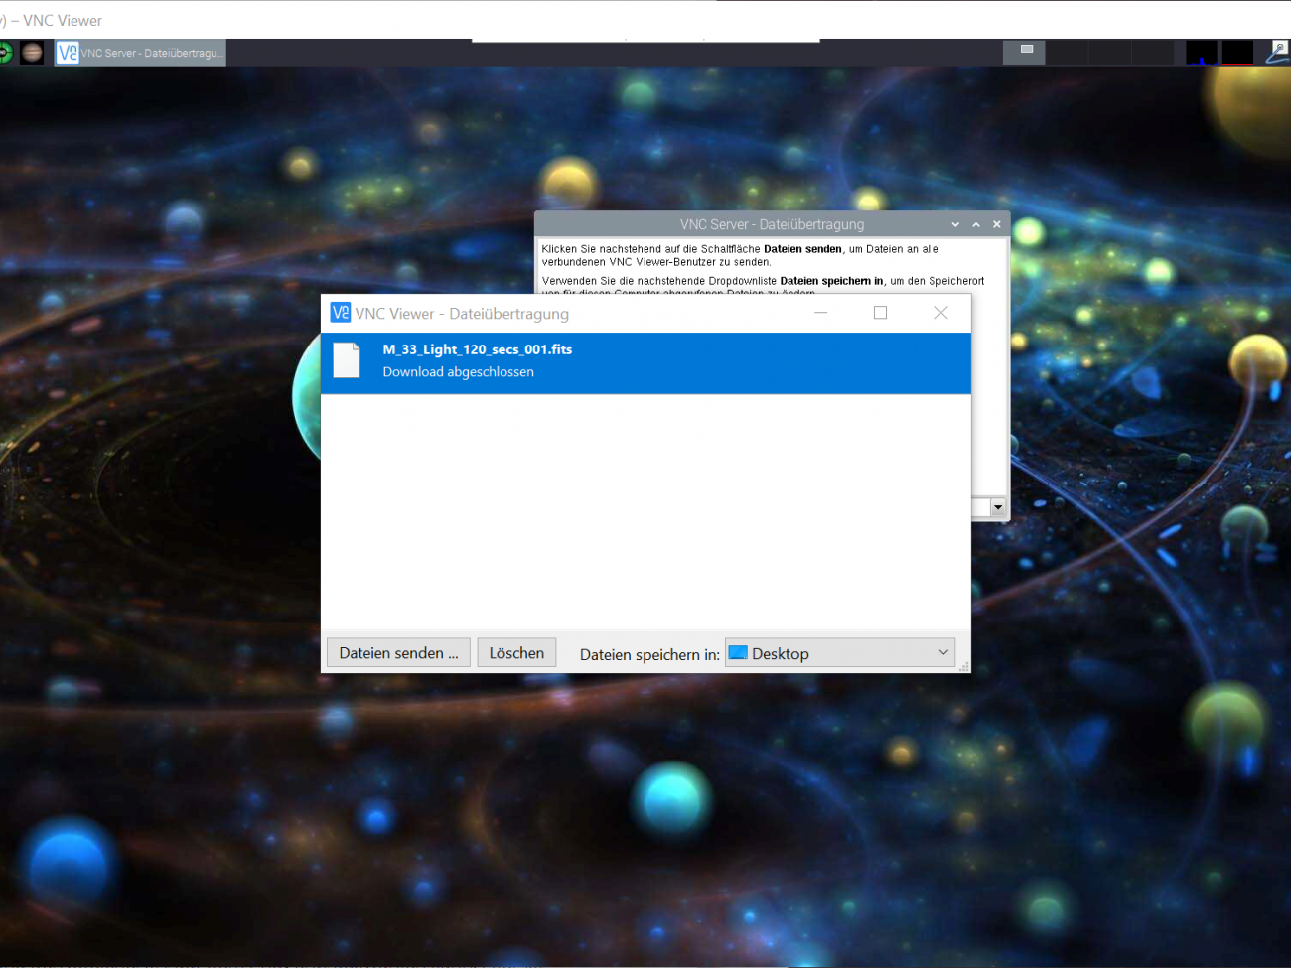Click the Dateien senden ... button

pos(398,653)
